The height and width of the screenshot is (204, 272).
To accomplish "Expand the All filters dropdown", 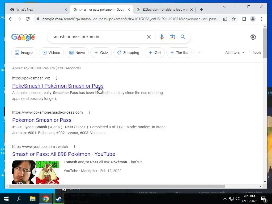I will [235, 52].
